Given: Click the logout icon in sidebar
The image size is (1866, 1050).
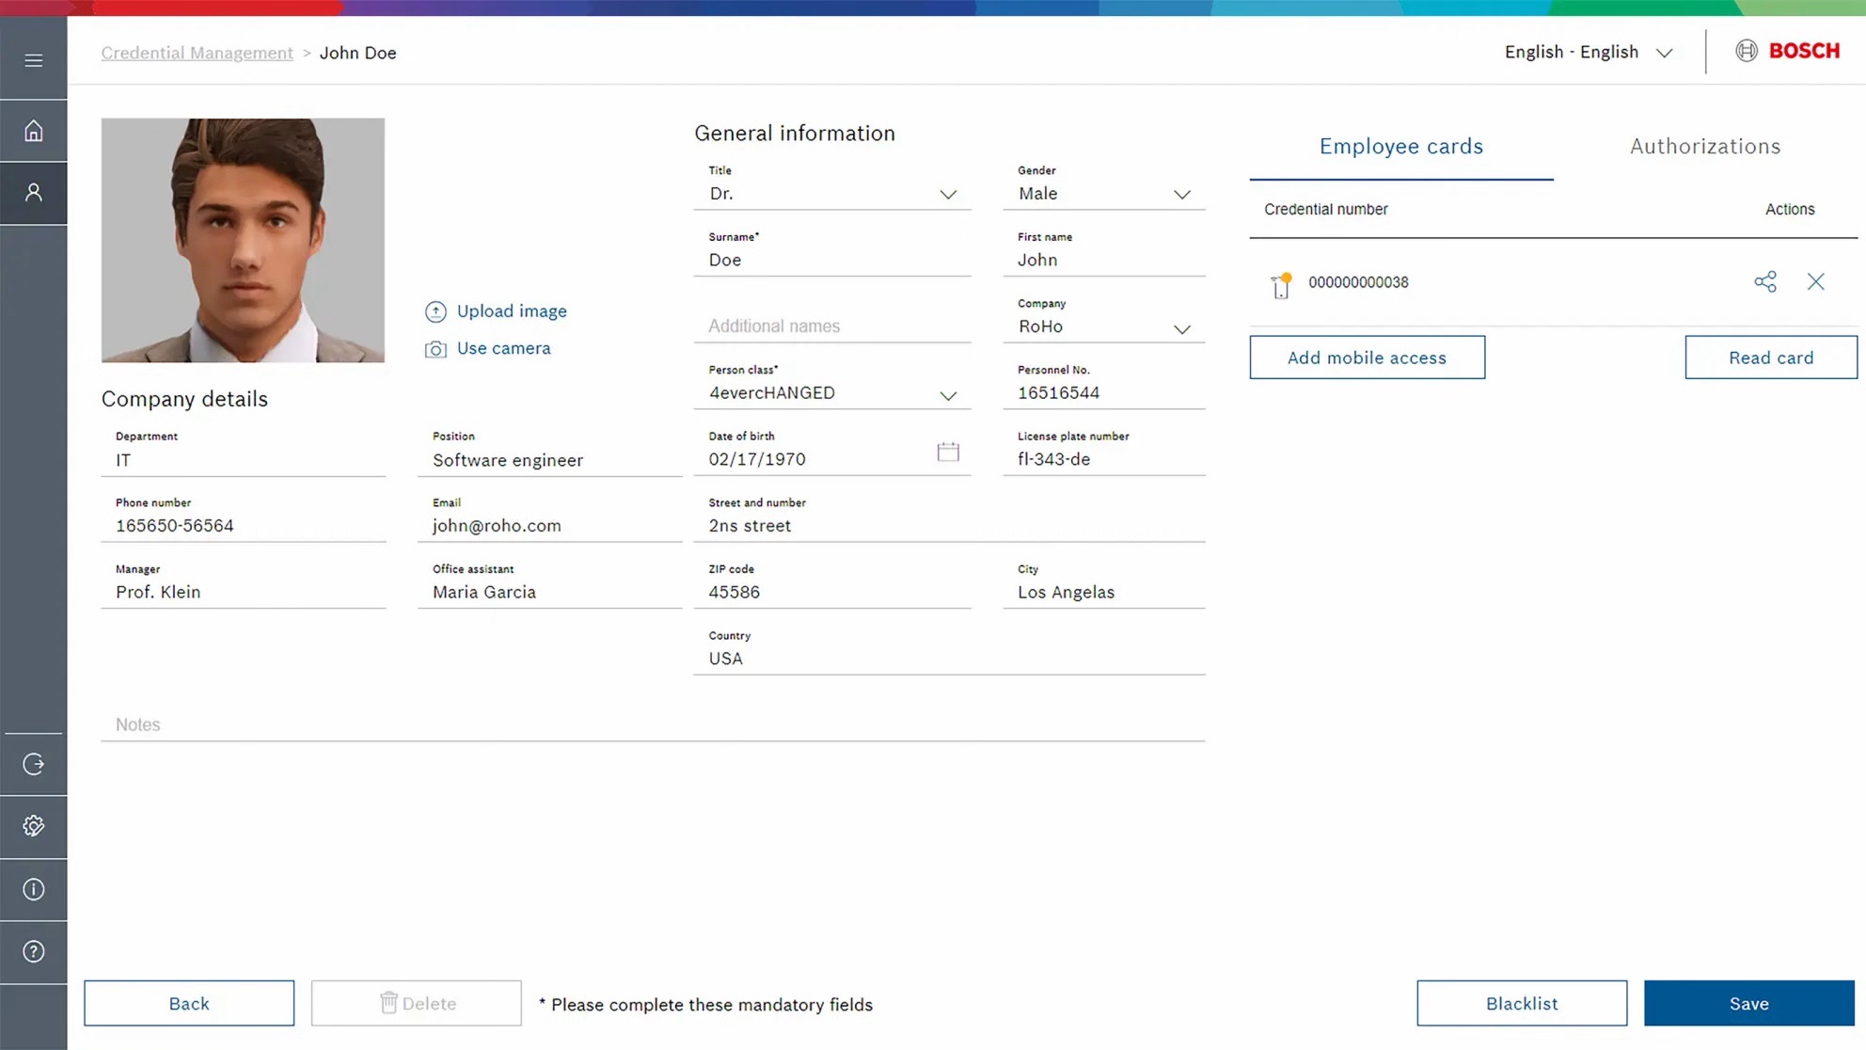Looking at the screenshot, I should (34, 764).
